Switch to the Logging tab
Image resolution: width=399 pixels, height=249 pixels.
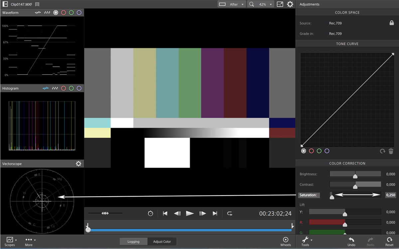[134, 242]
